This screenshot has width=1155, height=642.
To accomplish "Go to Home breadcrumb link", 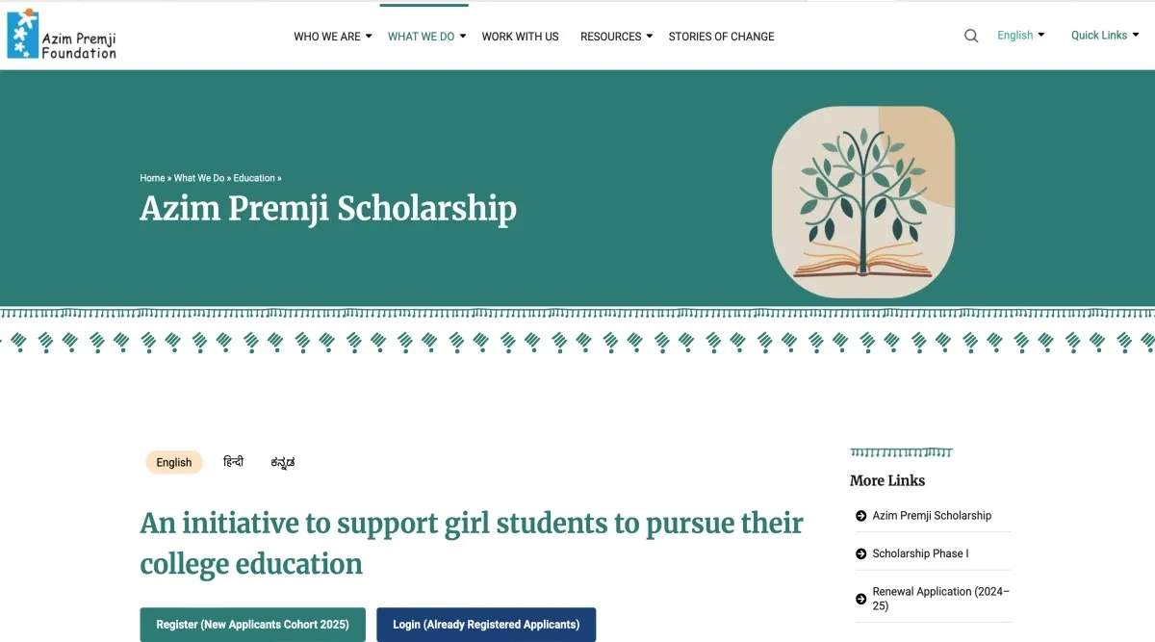I will tap(152, 178).
